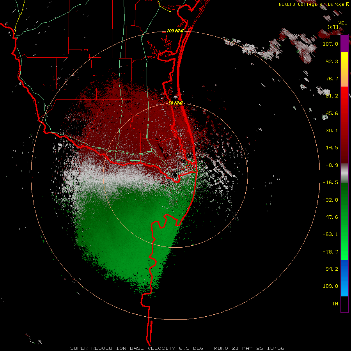This screenshot has height=351, width=351.
Task: Click the 76.7 velocity scale value
Action: (x=332, y=78)
